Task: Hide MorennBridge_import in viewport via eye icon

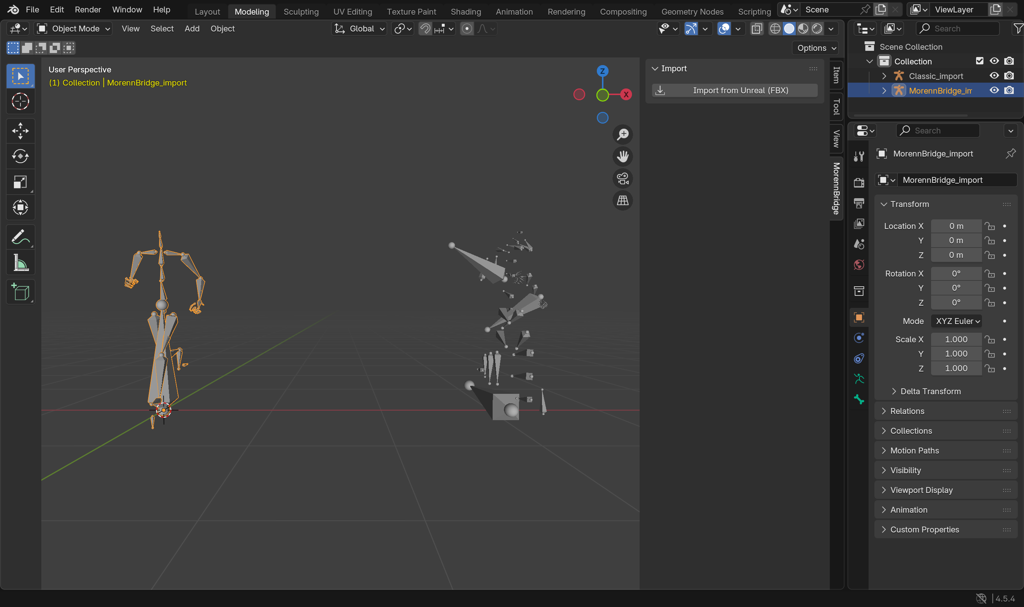Action: tap(994, 90)
